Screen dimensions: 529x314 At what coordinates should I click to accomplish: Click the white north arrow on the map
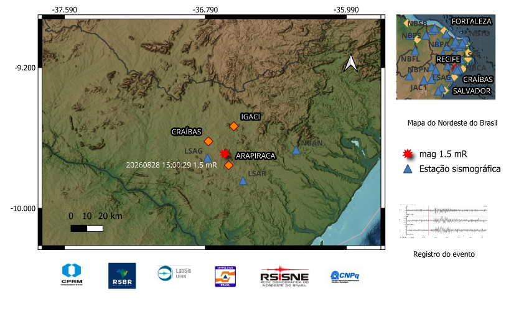click(350, 63)
